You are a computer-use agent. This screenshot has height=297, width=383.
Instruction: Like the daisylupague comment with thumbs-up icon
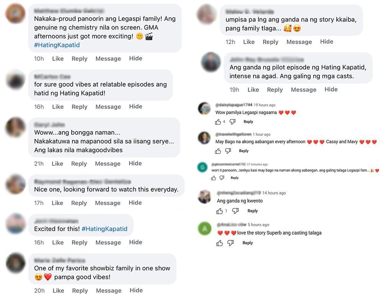tap(218, 122)
